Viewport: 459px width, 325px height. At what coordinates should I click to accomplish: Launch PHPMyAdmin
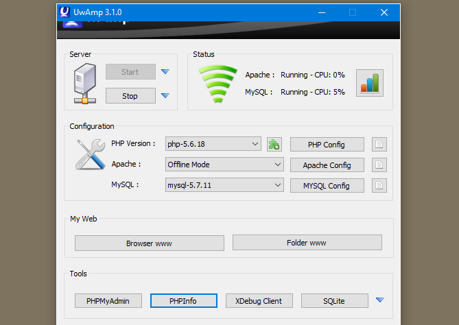tap(108, 301)
